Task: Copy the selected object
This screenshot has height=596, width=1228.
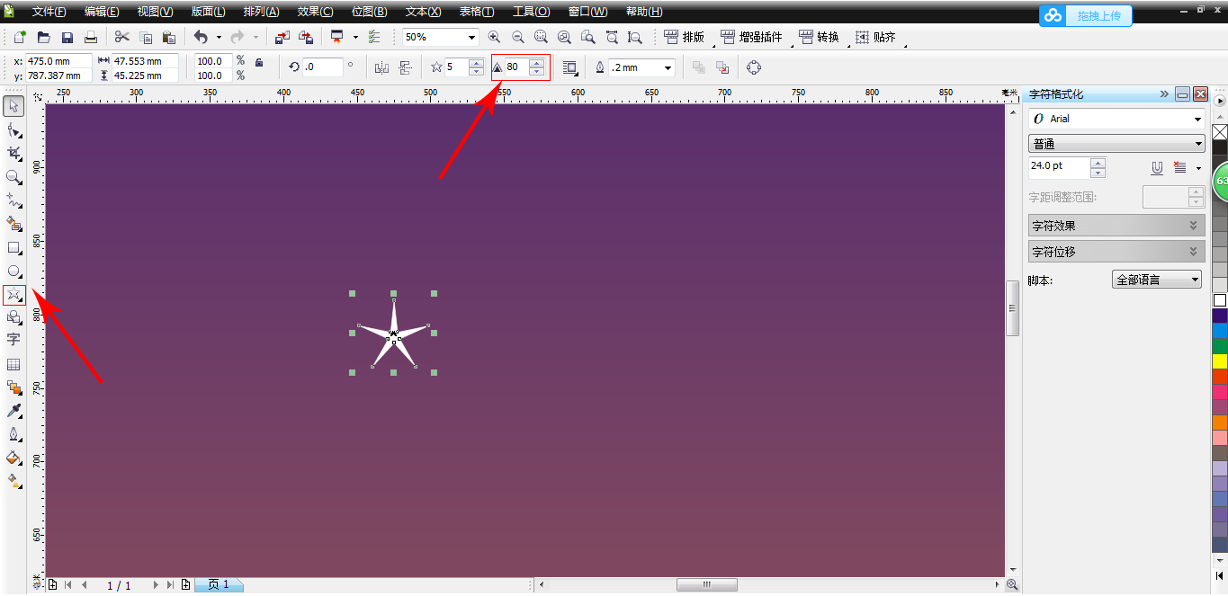Action: click(x=145, y=37)
